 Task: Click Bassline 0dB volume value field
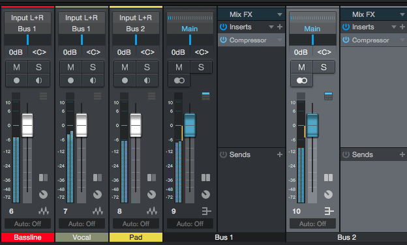(16, 52)
